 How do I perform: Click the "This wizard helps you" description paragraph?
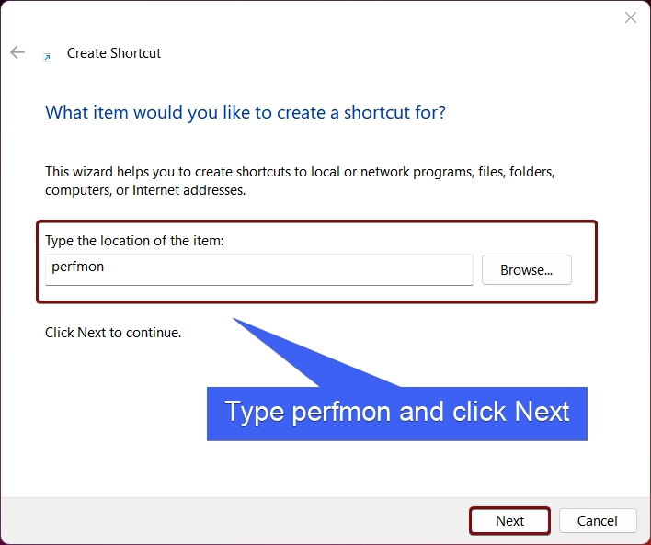click(300, 180)
